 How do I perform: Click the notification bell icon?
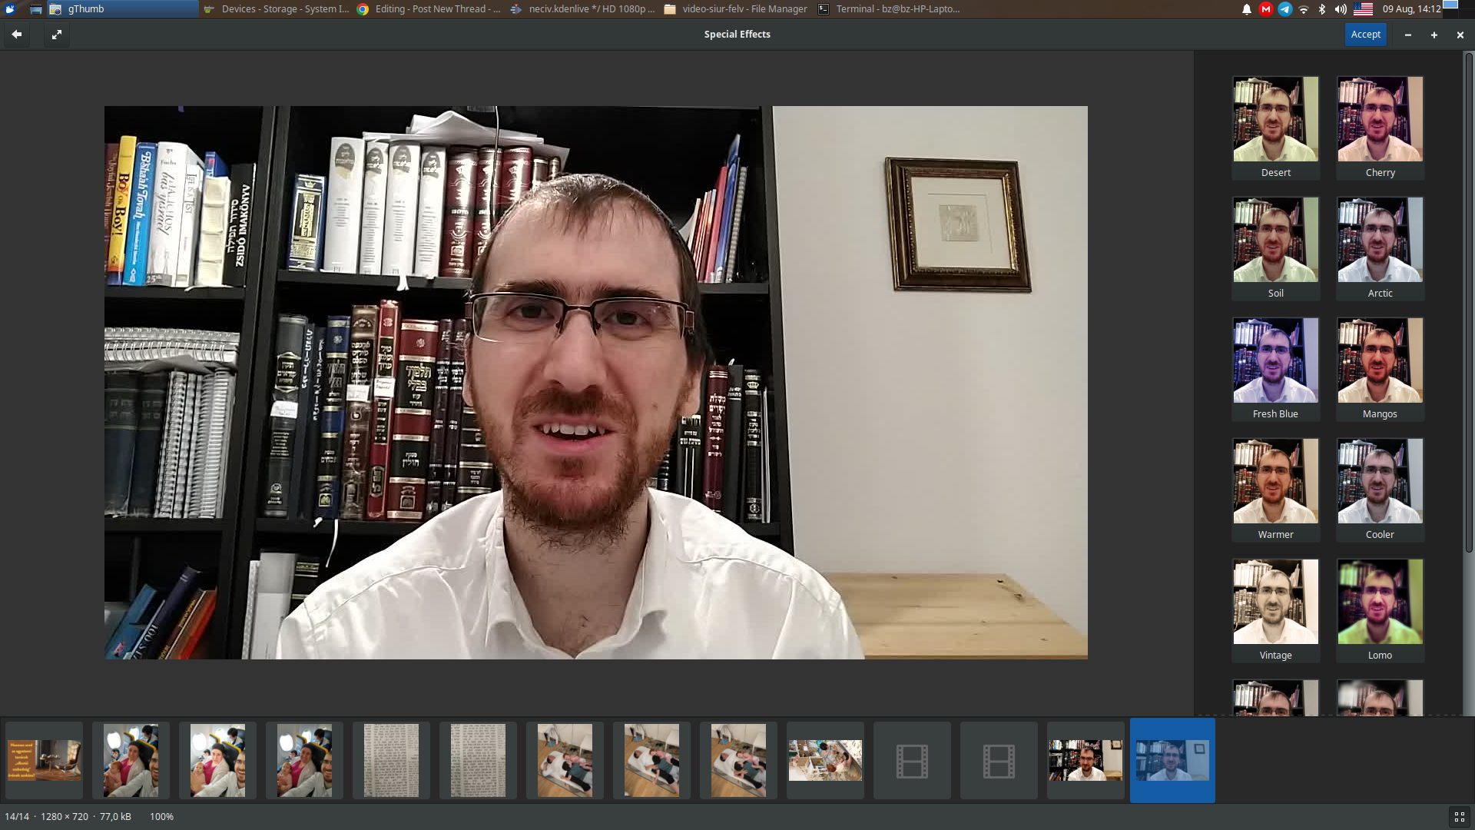[x=1246, y=9]
